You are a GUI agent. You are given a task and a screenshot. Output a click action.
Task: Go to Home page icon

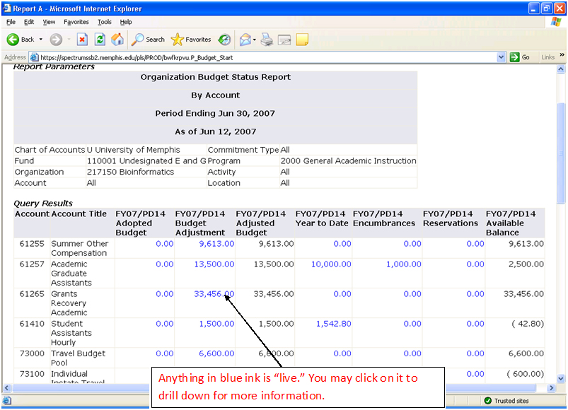117,40
